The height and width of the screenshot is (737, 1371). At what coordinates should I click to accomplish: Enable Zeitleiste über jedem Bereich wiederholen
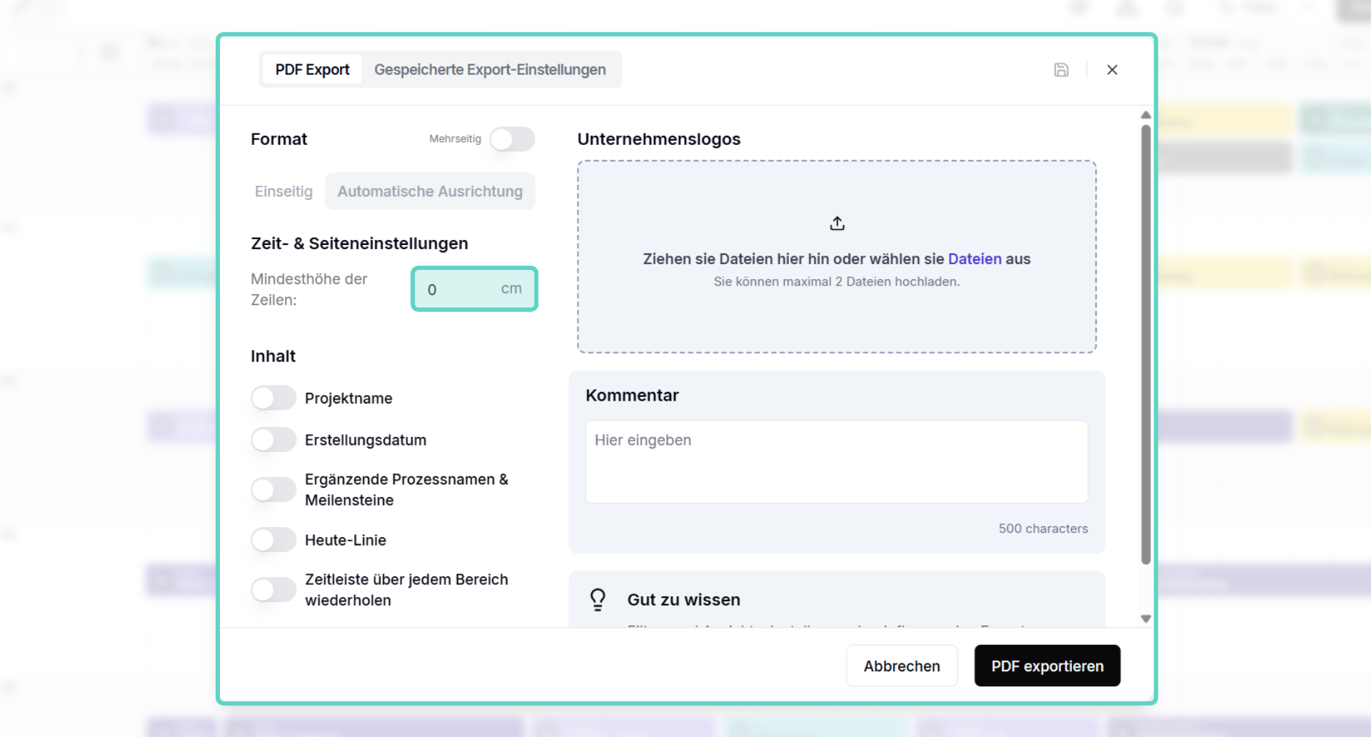click(273, 590)
